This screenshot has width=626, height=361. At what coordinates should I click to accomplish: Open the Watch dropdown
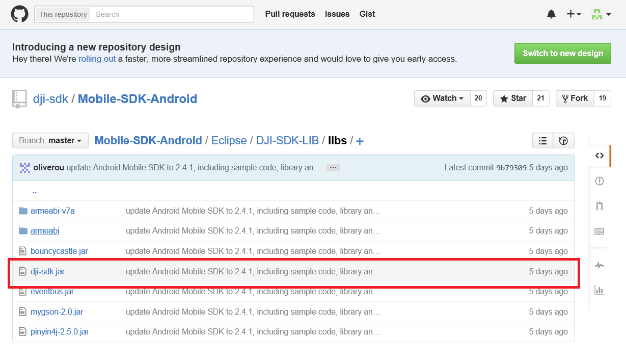(x=442, y=98)
